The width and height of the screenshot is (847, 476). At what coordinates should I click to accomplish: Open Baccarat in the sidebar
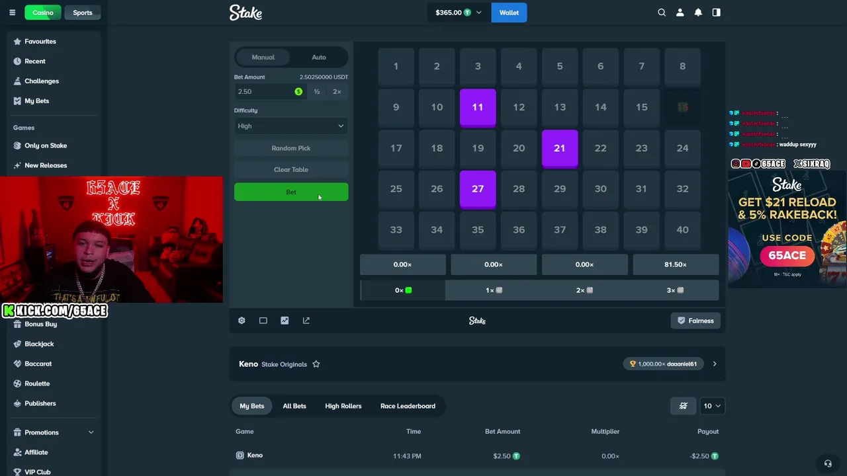(x=38, y=364)
